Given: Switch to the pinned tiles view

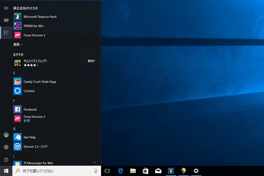Looking at the screenshot, I should tap(6, 20).
